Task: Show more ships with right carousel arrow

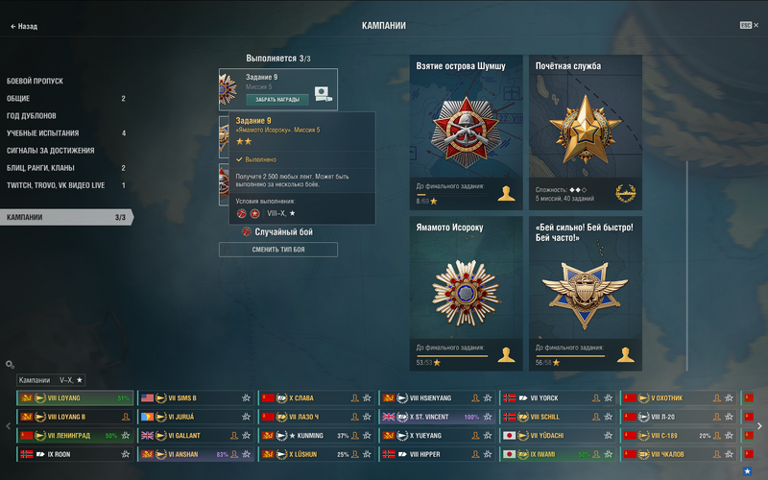Action: tap(759, 426)
